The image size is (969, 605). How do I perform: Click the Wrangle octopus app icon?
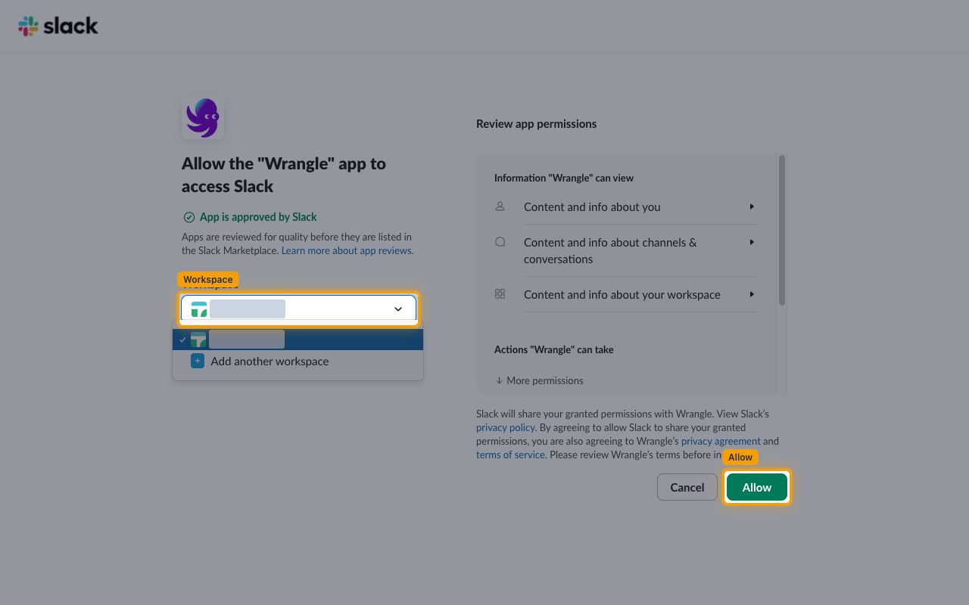pyautogui.click(x=203, y=117)
